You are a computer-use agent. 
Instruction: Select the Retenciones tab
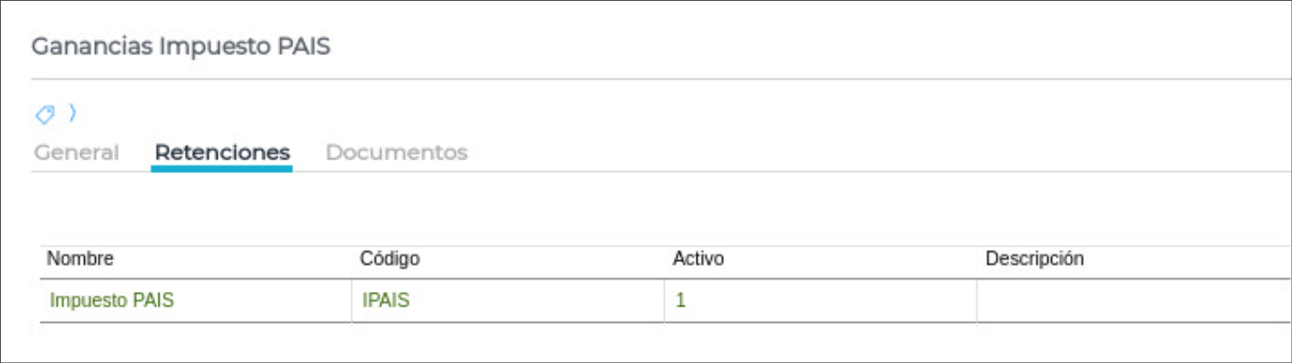tap(222, 153)
